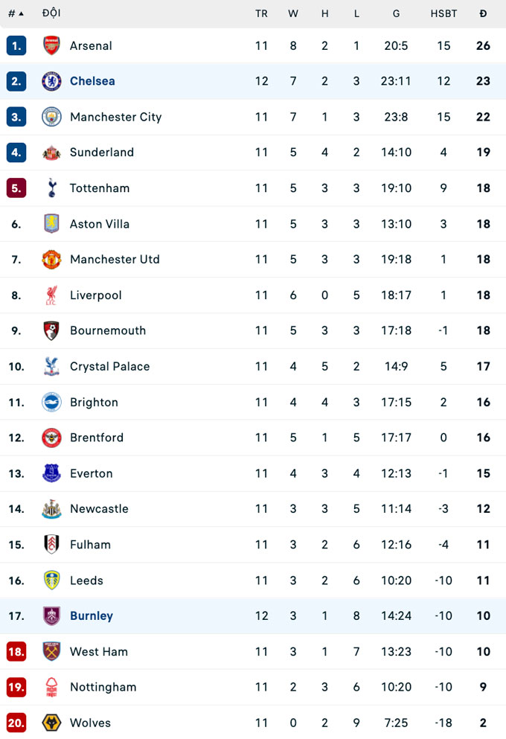The image size is (506, 739).
Task: Open the Burnley team link
Action: pyautogui.click(x=92, y=615)
